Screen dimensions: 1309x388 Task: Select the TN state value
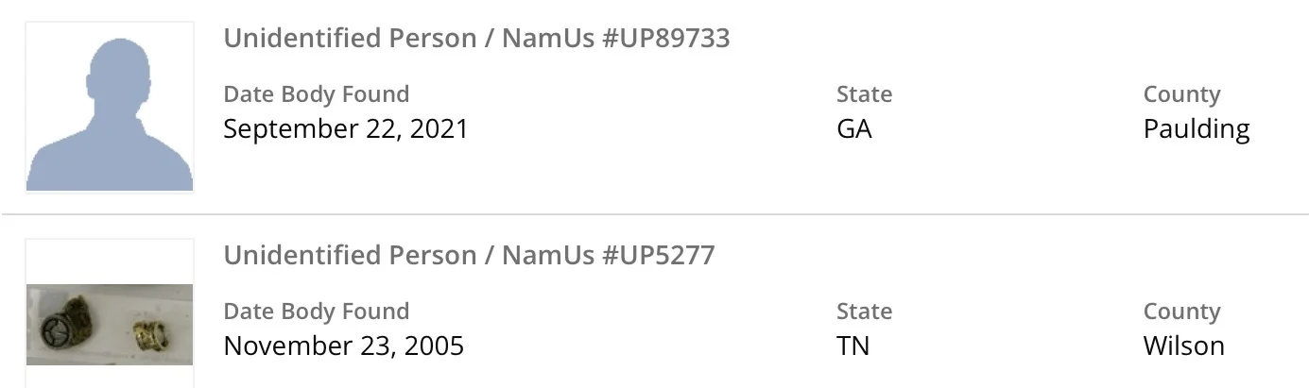click(x=853, y=346)
